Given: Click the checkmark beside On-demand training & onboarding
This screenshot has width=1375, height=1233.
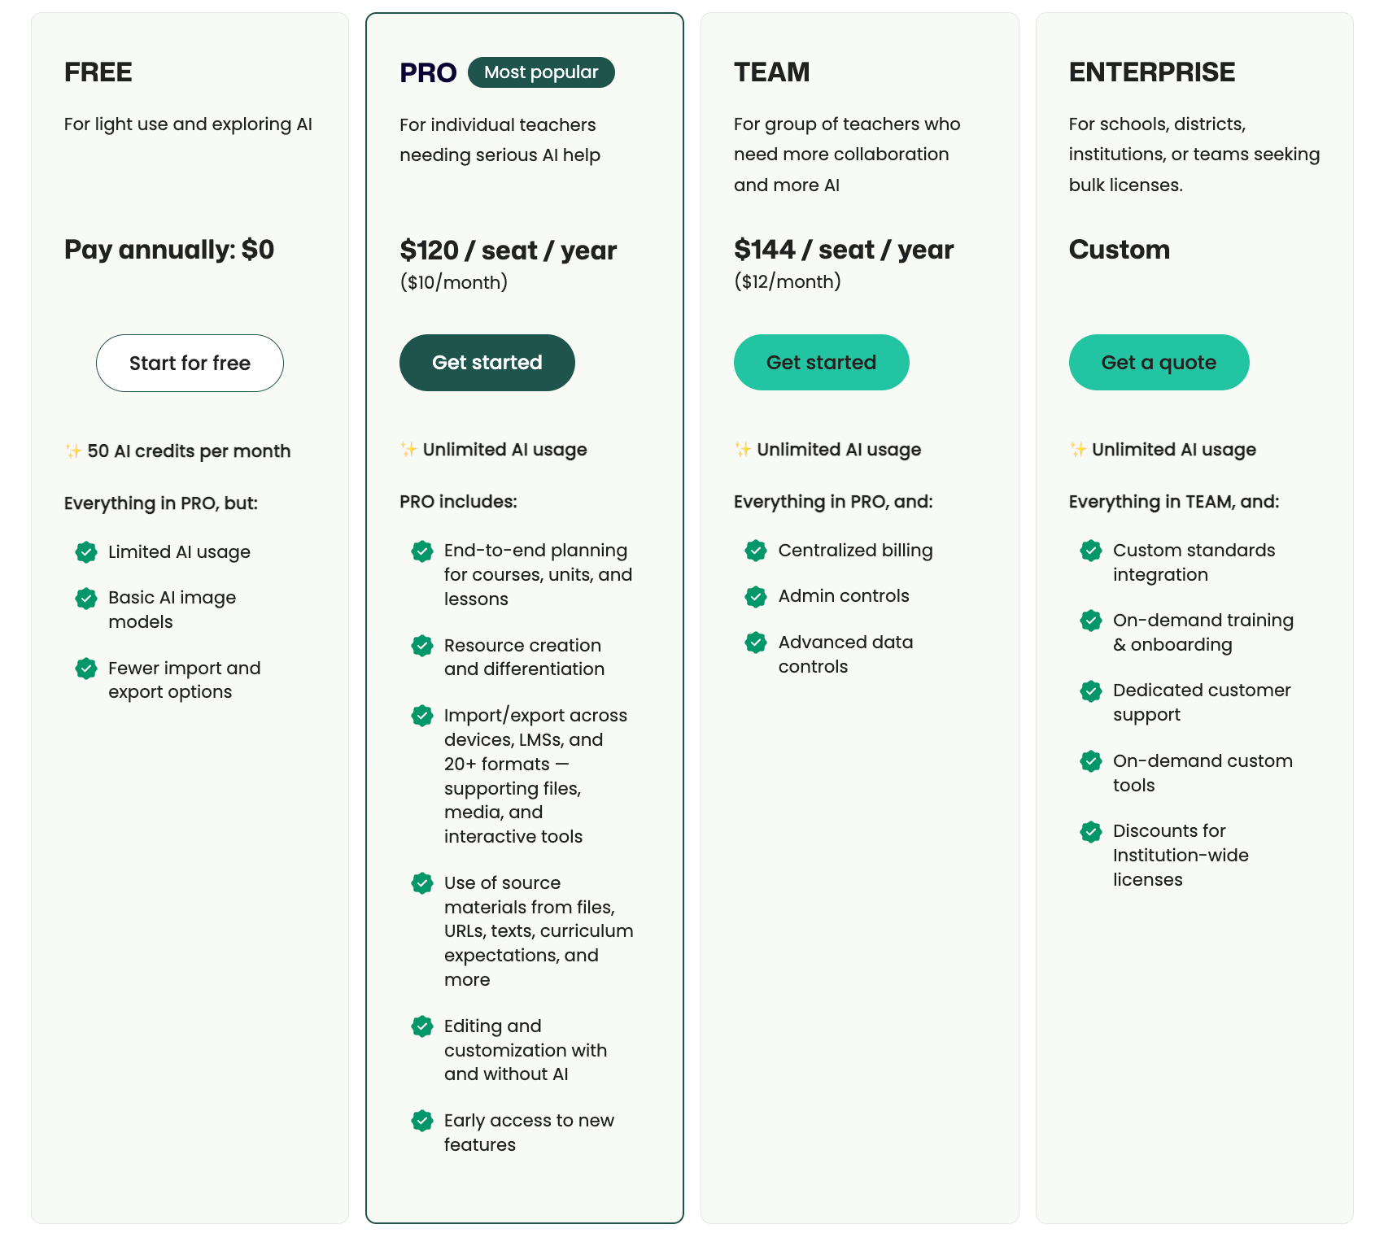Looking at the screenshot, I should click(1090, 621).
